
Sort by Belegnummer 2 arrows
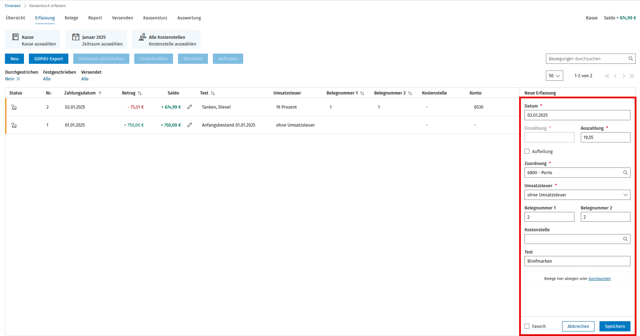tap(410, 93)
